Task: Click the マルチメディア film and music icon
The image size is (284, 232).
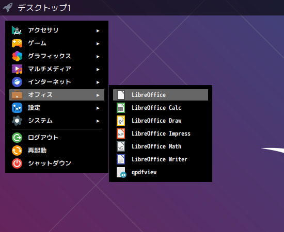Action: coord(17,69)
